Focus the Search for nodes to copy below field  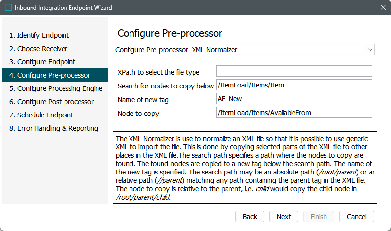(x=294, y=85)
